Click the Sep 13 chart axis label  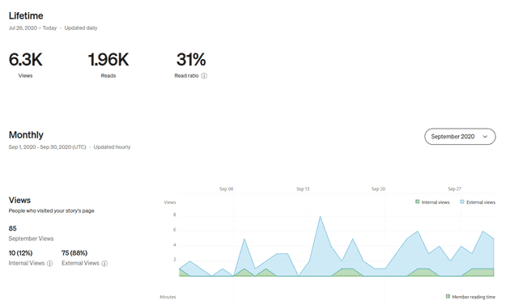303,189
